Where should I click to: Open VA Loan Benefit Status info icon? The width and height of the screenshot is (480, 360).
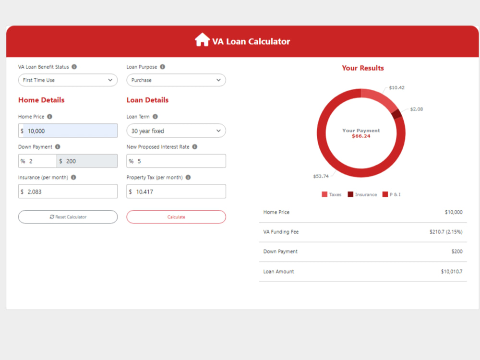click(x=74, y=67)
